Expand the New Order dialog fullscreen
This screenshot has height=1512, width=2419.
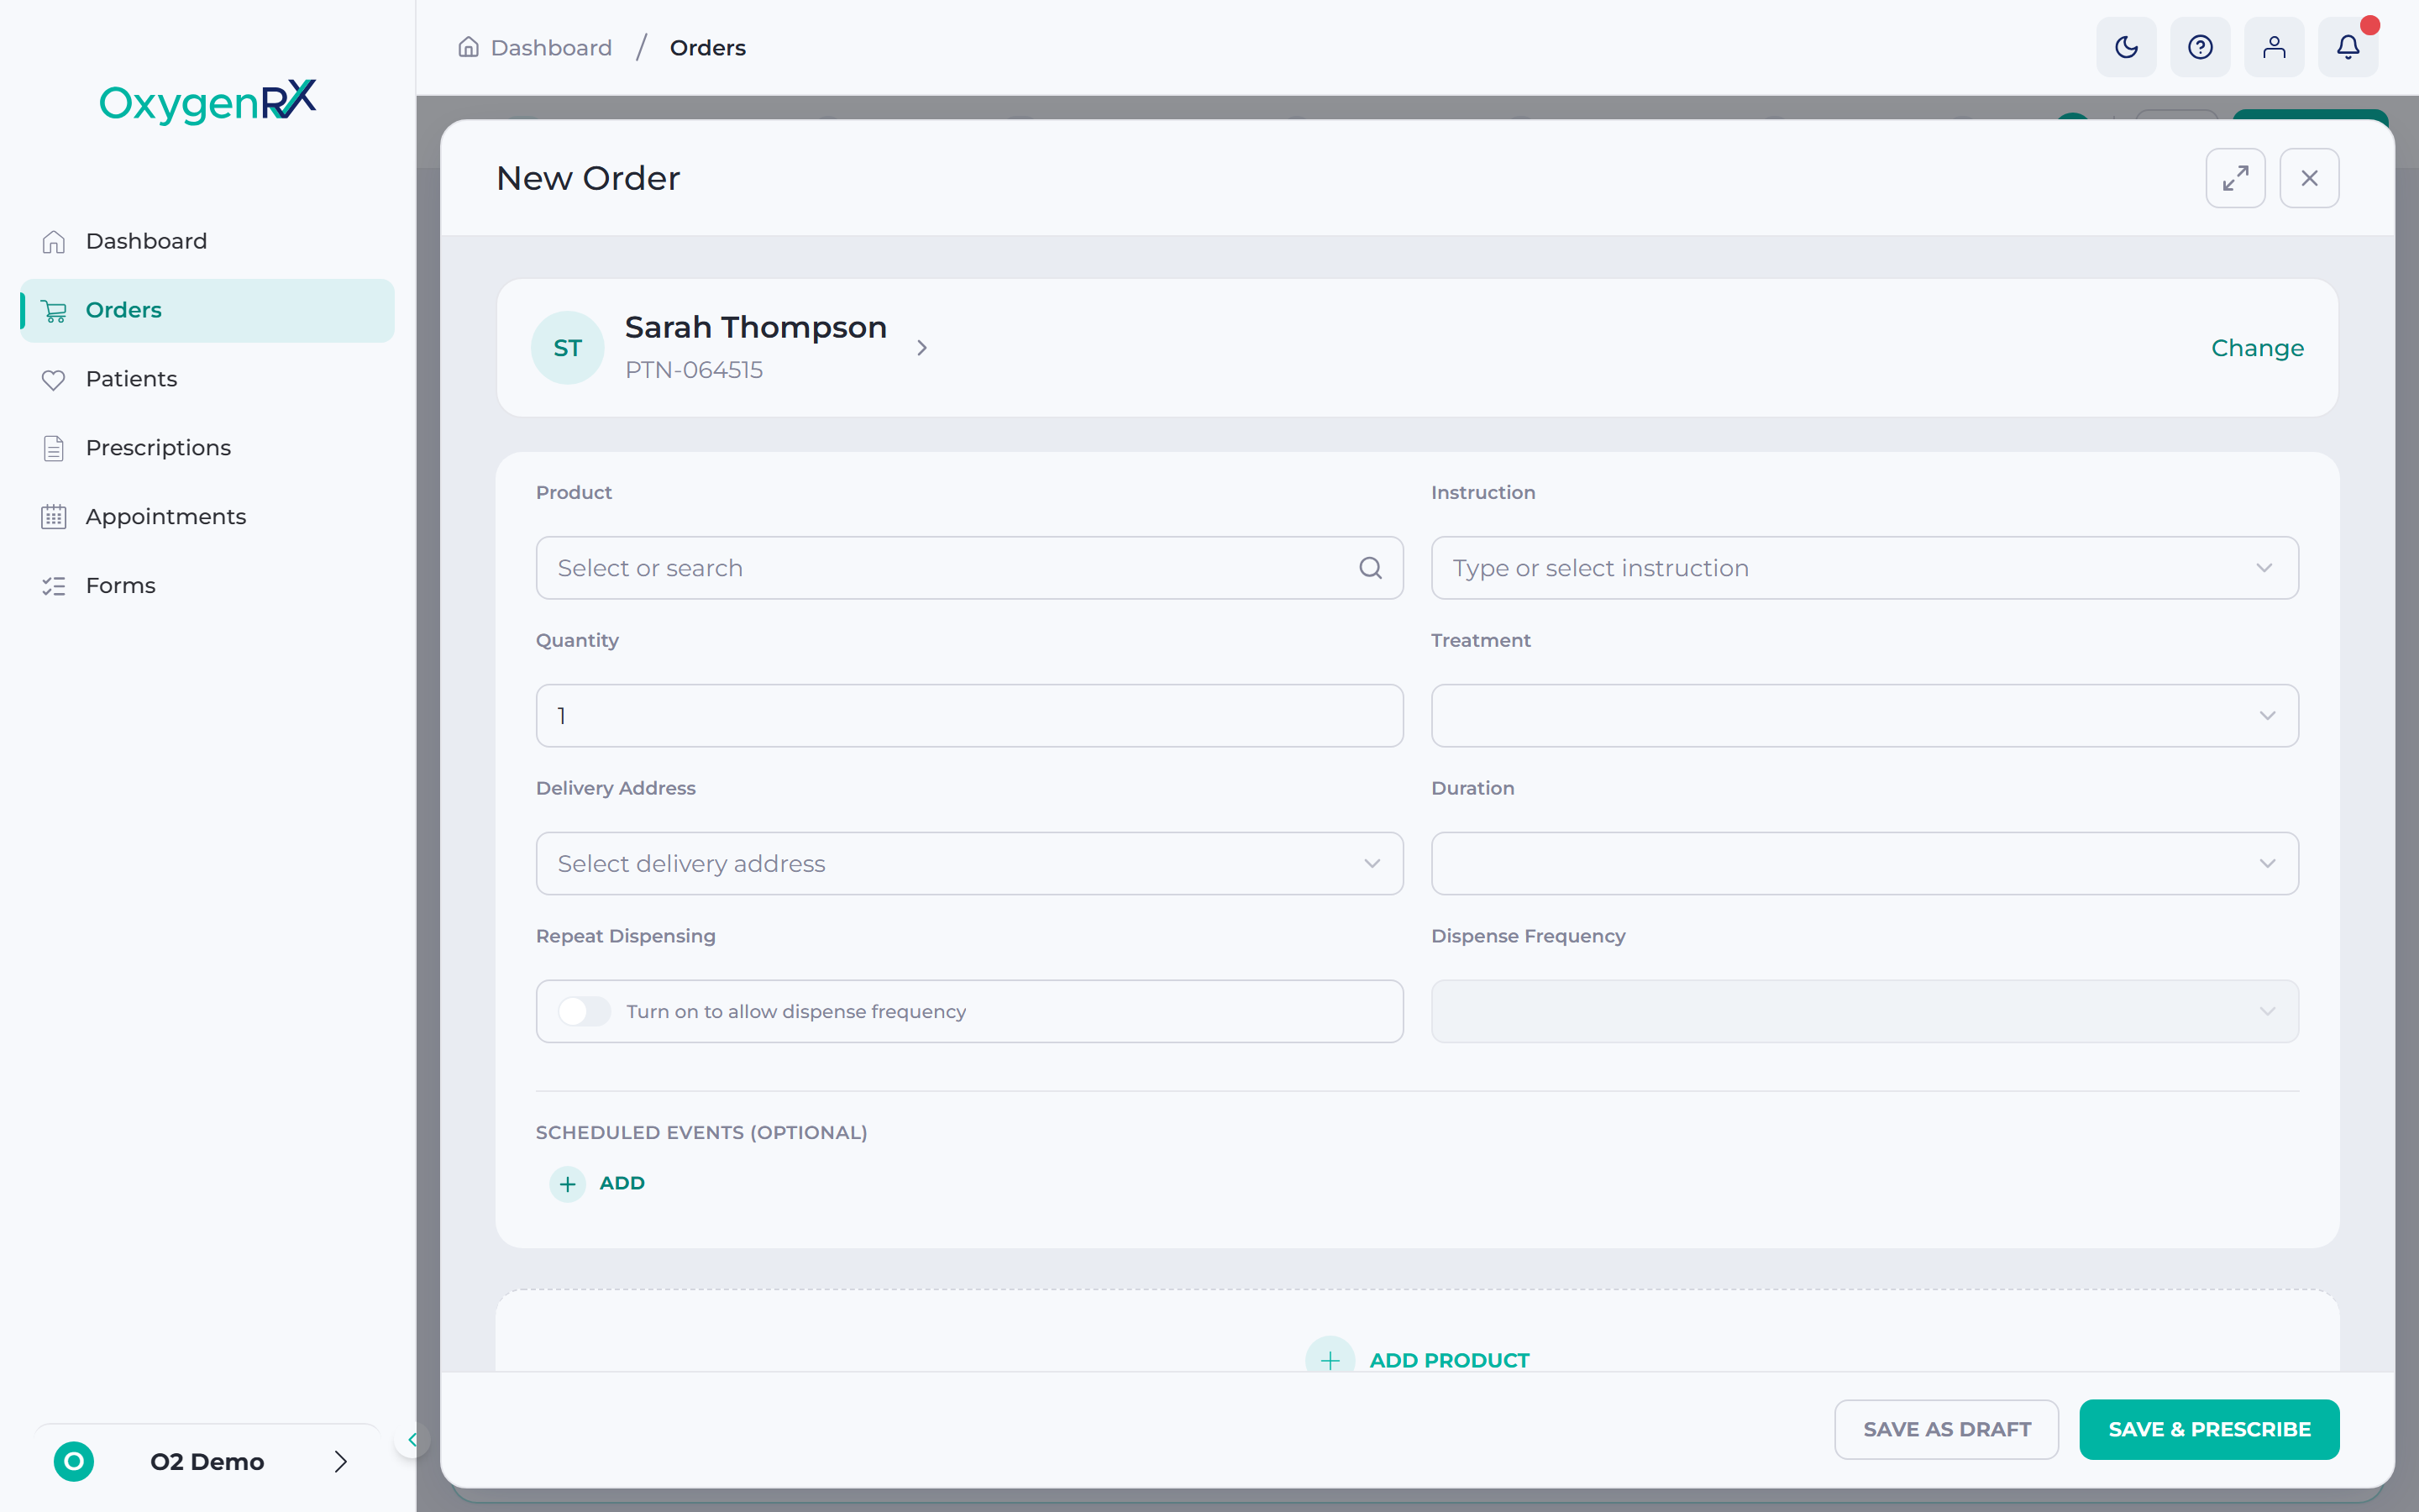(x=2235, y=178)
